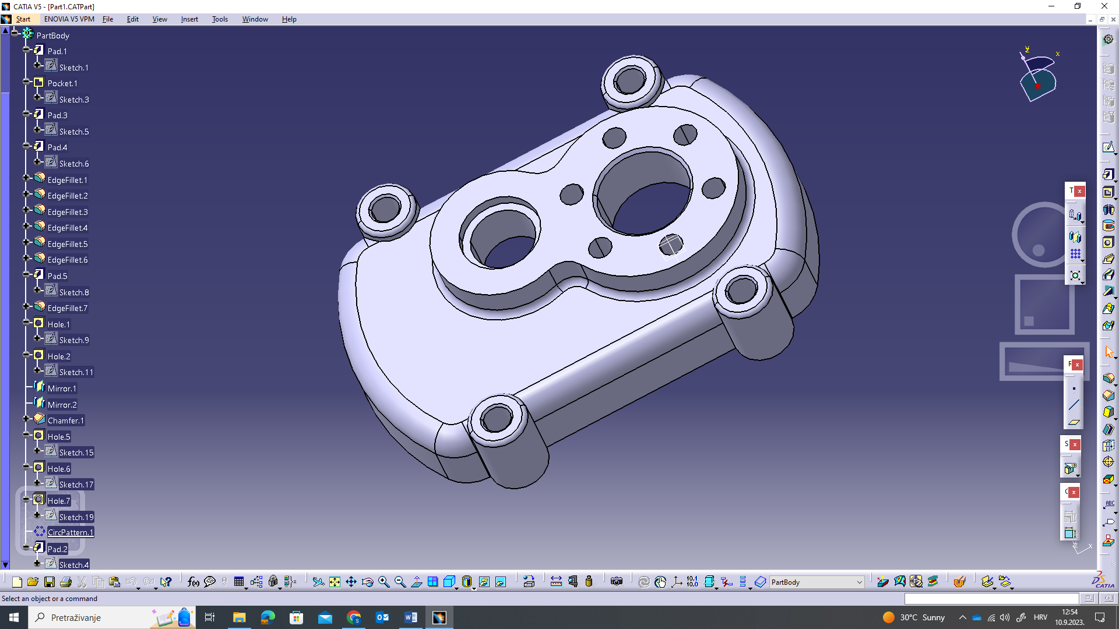Click the Fly mode airplane icon
Viewport: 1119px width, 629px height.
coord(318,582)
